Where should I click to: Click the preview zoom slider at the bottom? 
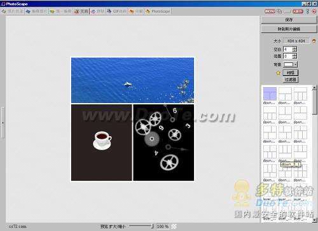point(141,227)
